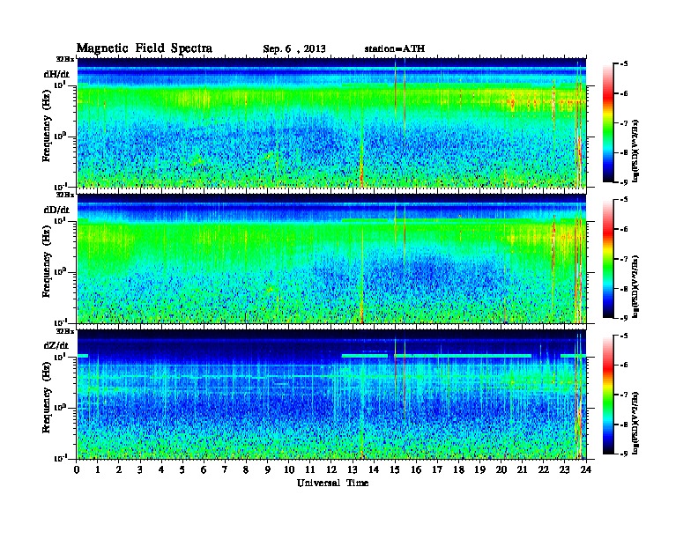The width and height of the screenshot is (698, 539).
Task: Click hour 0 on the Universal Time axis
Action: [x=77, y=469]
